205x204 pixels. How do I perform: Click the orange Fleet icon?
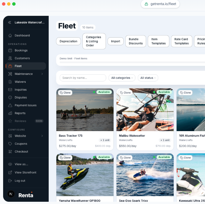pyautogui.click(x=10, y=66)
